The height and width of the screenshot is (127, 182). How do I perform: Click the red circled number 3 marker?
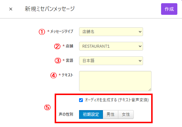point(58,61)
